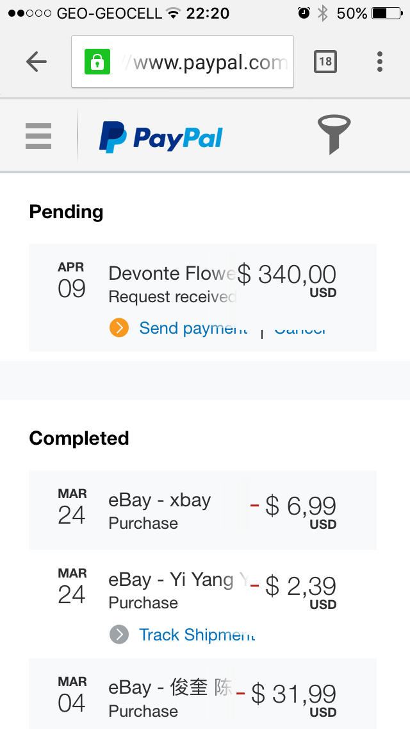Viewport: 410px width, 729px height.
Task: Tap the green secure lock icon
Action: [97, 62]
